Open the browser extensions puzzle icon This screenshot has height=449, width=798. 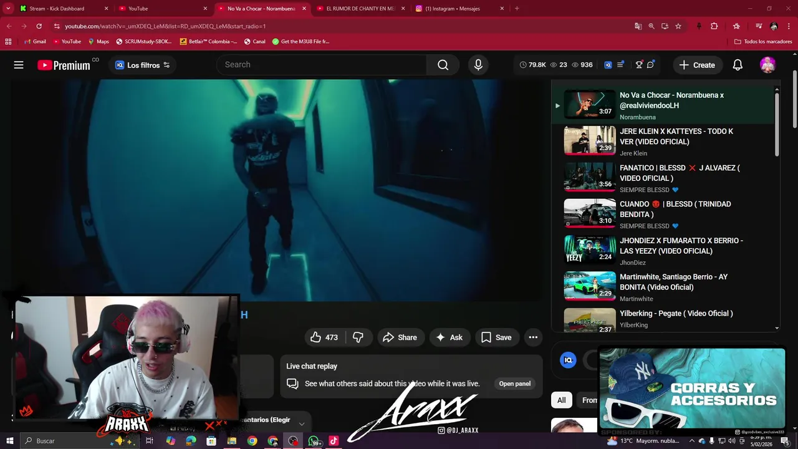click(714, 26)
